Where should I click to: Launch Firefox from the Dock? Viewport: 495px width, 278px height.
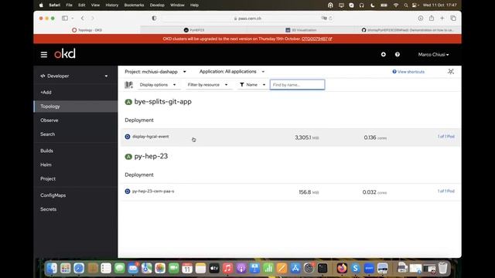(x=342, y=268)
